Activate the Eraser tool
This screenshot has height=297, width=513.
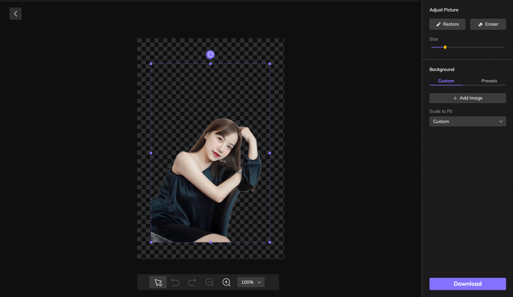click(x=488, y=24)
